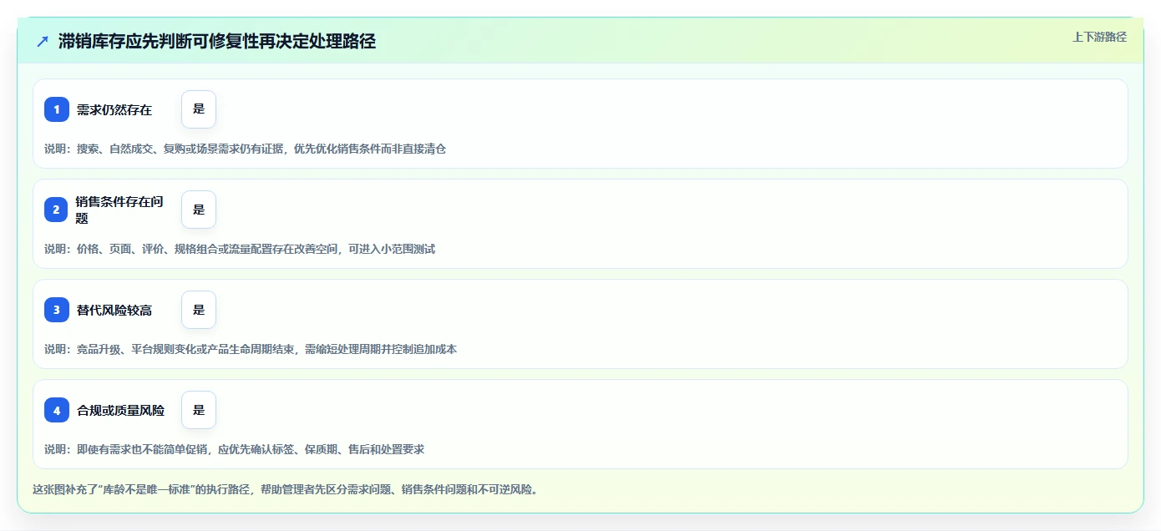Select the step 4 number badge

pyautogui.click(x=57, y=410)
